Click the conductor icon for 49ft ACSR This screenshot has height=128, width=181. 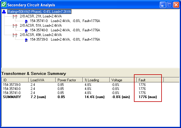(15, 35)
